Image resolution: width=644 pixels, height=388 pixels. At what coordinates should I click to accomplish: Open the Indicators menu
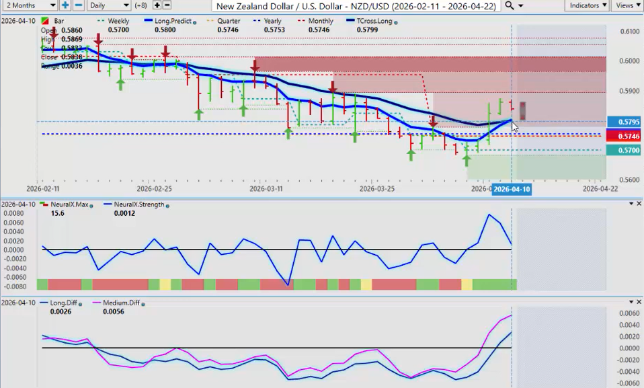click(585, 5)
